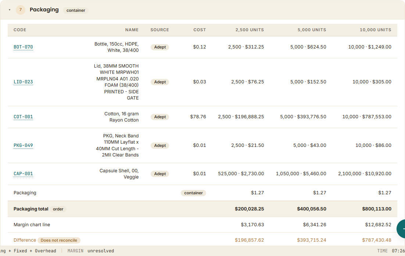This screenshot has width=405, height=256.
Task: Click the order tag beside Packaging total
Action: (x=58, y=209)
